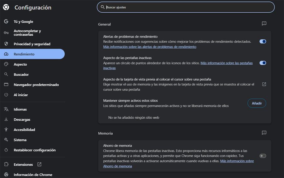Click the Accesibilidad figure icon
The width and height of the screenshot is (284, 178).
point(6,129)
